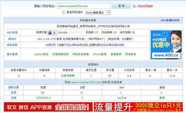Click the 索引量 value 28

tap(110, 76)
